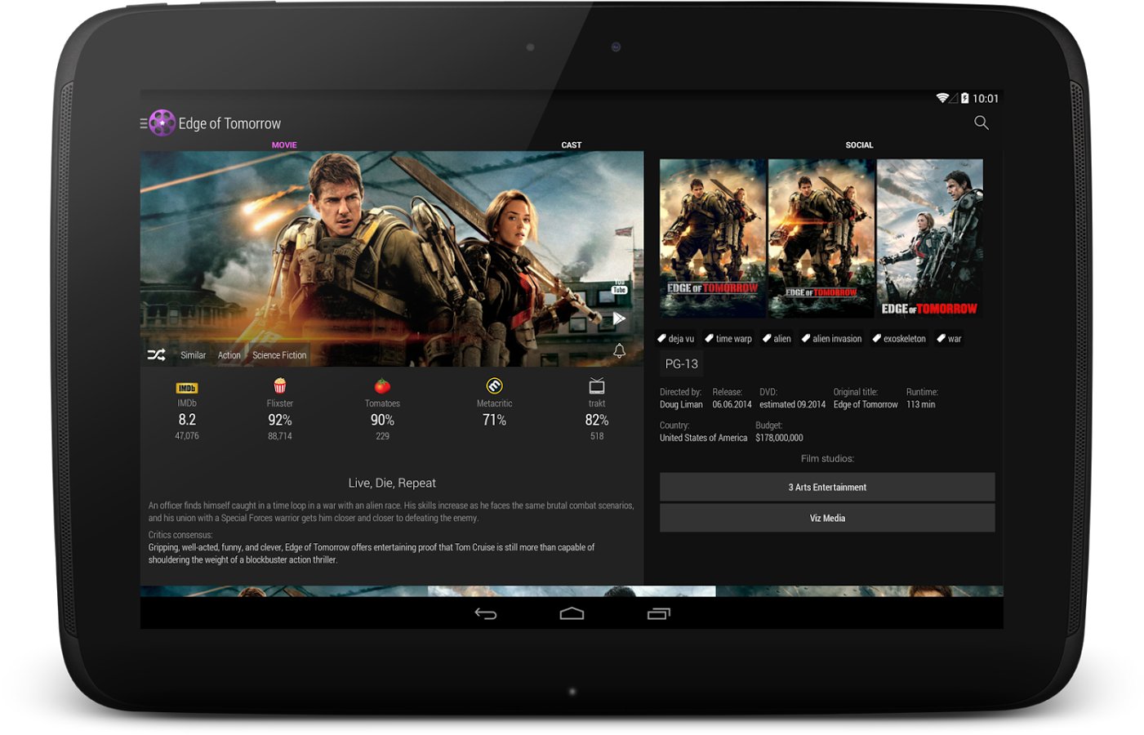Tap the Critics consensus text
The height and width of the screenshot is (735, 1144).
coord(372,554)
